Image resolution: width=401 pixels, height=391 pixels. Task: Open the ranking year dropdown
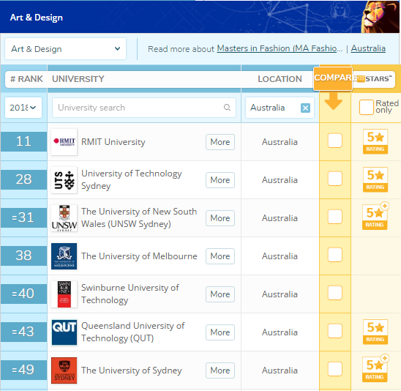point(23,108)
